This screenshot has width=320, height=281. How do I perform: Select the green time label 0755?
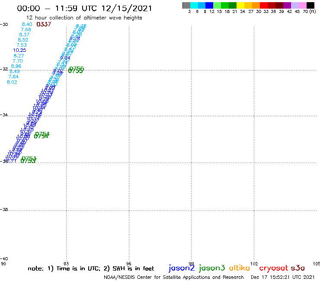pyautogui.click(x=76, y=70)
